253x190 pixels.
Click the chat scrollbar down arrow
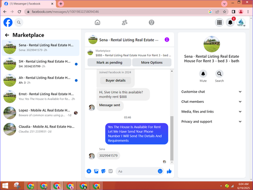pos(172,162)
